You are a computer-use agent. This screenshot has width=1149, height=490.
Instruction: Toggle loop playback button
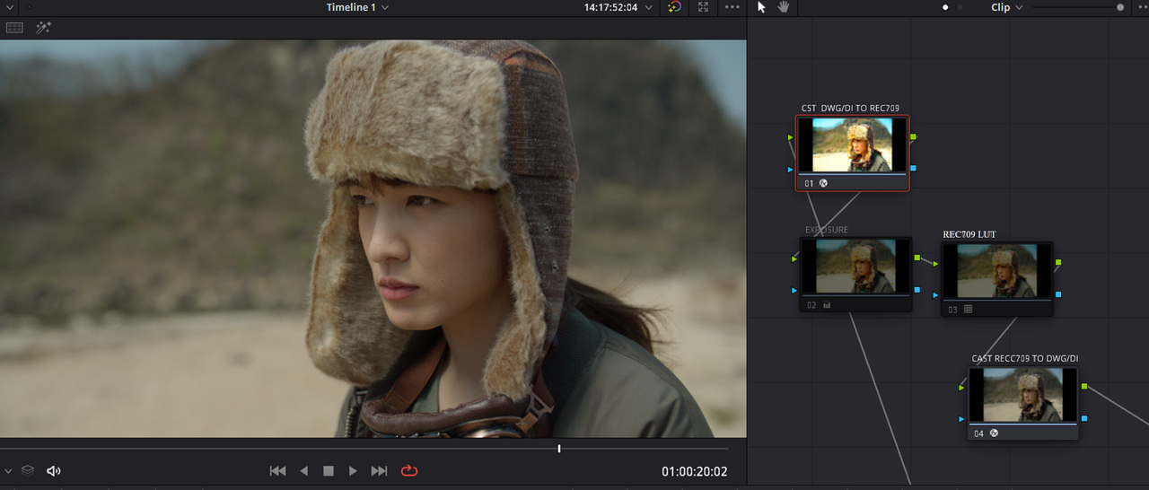(x=409, y=470)
